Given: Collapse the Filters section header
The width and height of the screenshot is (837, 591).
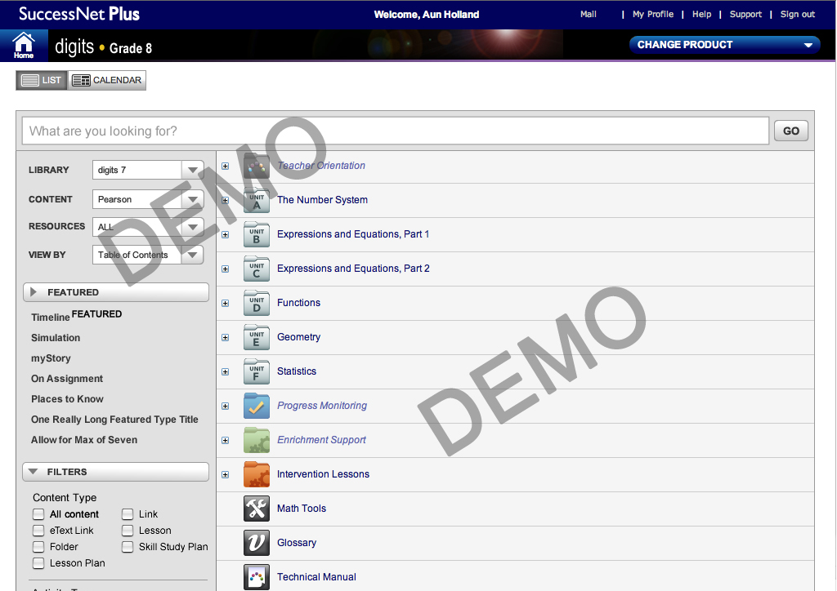Looking at the screenshot, I should pos(115,472).
